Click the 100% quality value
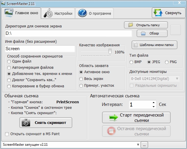 tap(119, 52)
